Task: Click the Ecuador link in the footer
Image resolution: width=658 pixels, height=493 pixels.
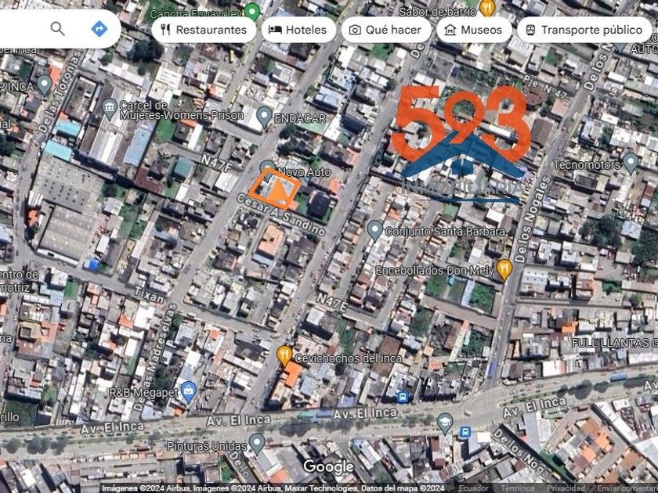Action: [473, 488]
